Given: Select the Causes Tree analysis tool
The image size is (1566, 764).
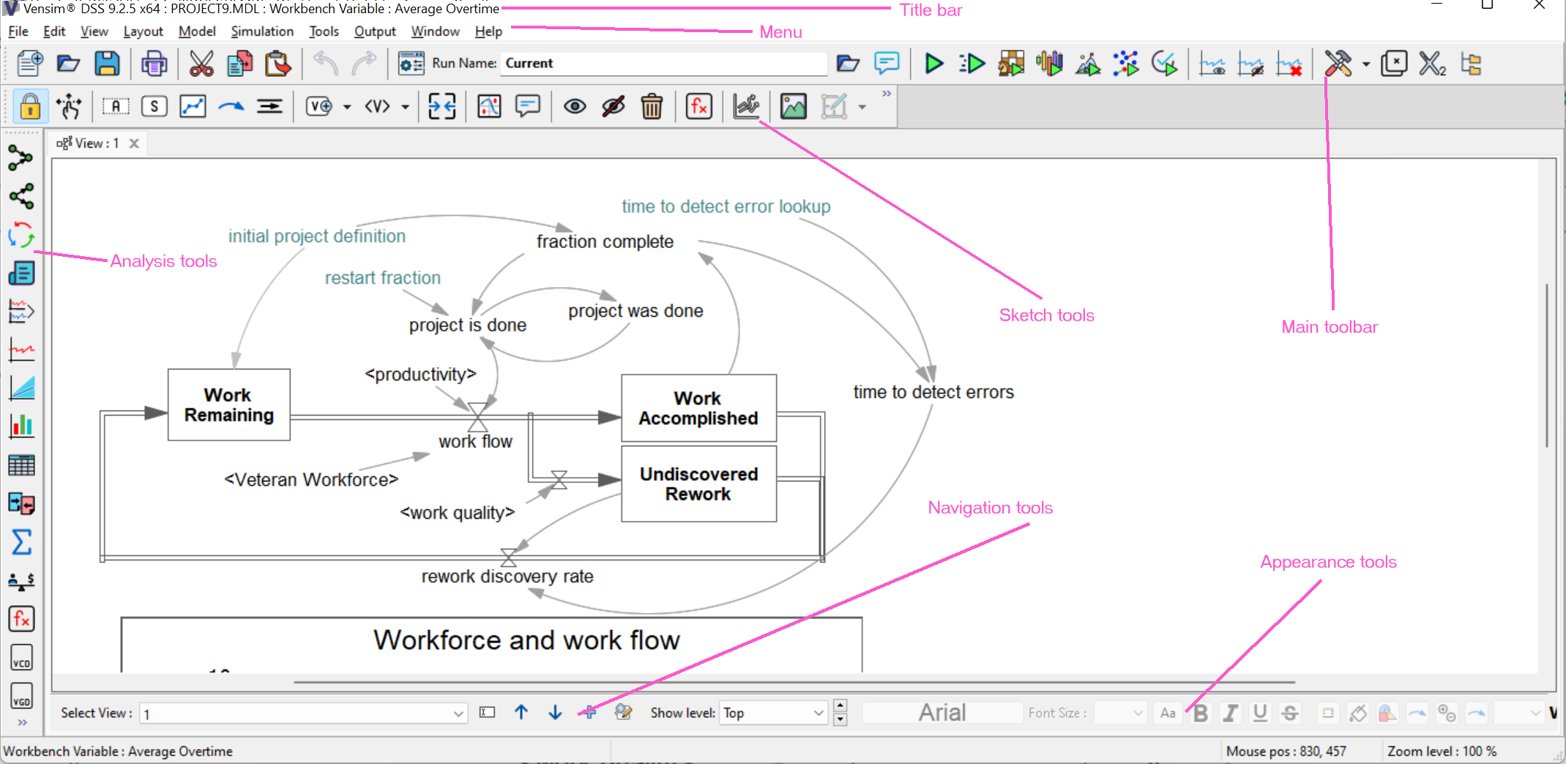Looking at the screenshot, I should click(20, 158).
